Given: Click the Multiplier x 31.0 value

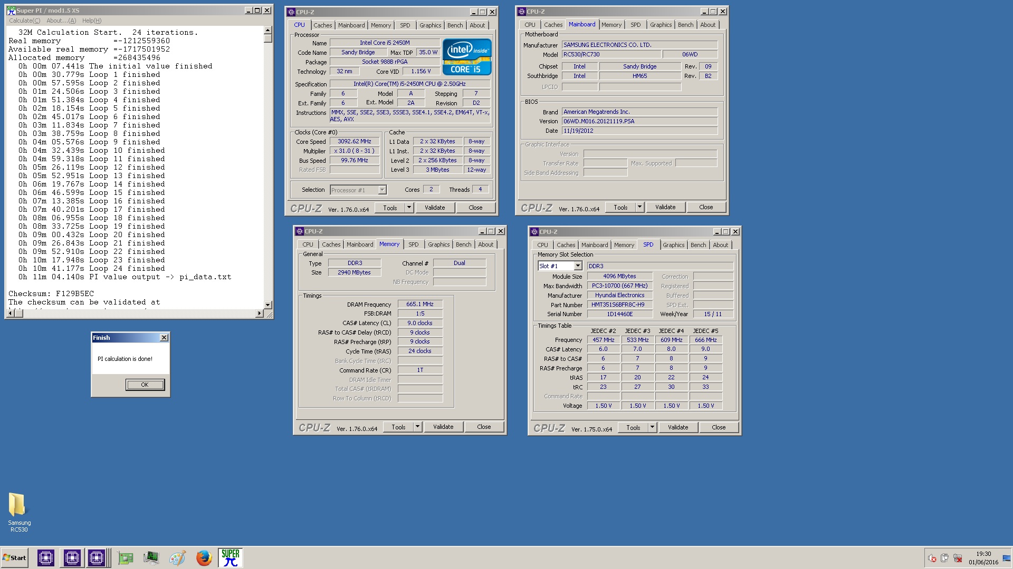Looking at the screenshot, I should [355, 151].
